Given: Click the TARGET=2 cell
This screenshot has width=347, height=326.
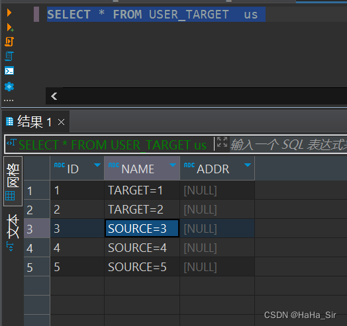Looking at the screenshot, I should click(142, 210).
